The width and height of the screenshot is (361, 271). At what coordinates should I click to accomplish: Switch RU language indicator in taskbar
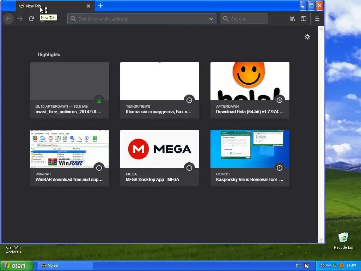pos(299,266)
